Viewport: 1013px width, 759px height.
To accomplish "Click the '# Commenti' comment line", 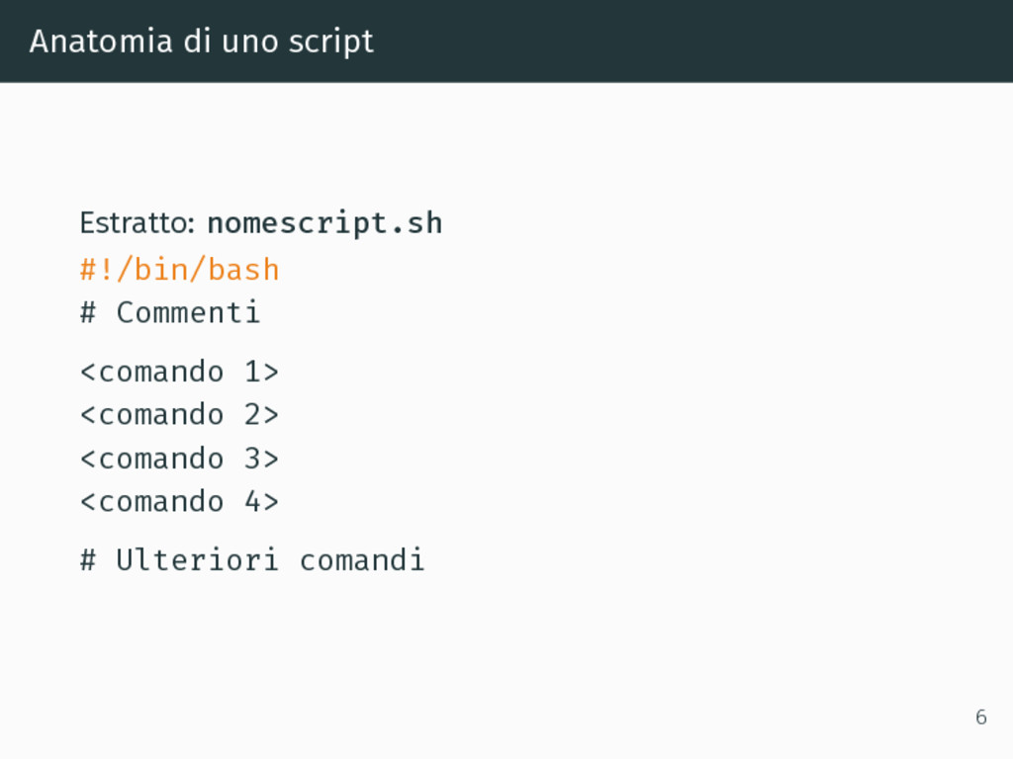I will pos(170,312).
